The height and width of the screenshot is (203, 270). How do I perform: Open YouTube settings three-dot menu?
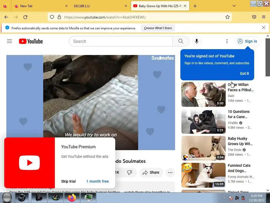(227, 41)
